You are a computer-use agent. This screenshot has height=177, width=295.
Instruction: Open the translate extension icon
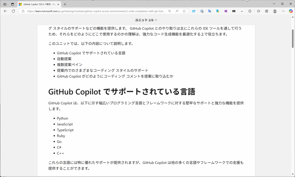tap(210, 11)
